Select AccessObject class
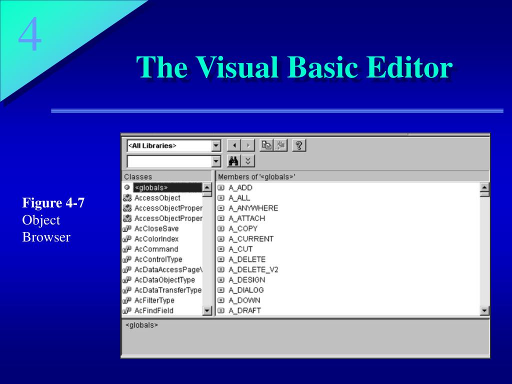The image size is (512, 384). pyautogui.click(x=157, y=198)
